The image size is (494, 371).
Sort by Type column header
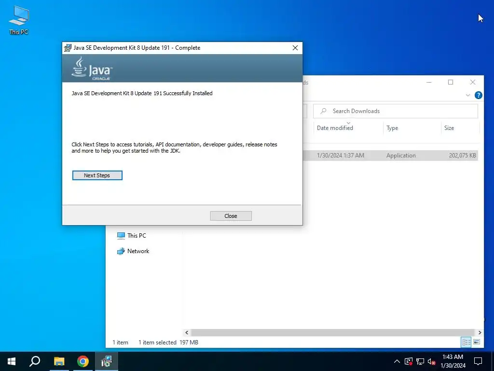392,128
